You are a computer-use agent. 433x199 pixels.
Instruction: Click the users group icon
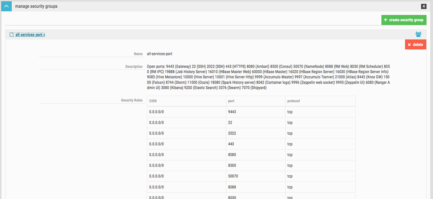pos(418,35)
